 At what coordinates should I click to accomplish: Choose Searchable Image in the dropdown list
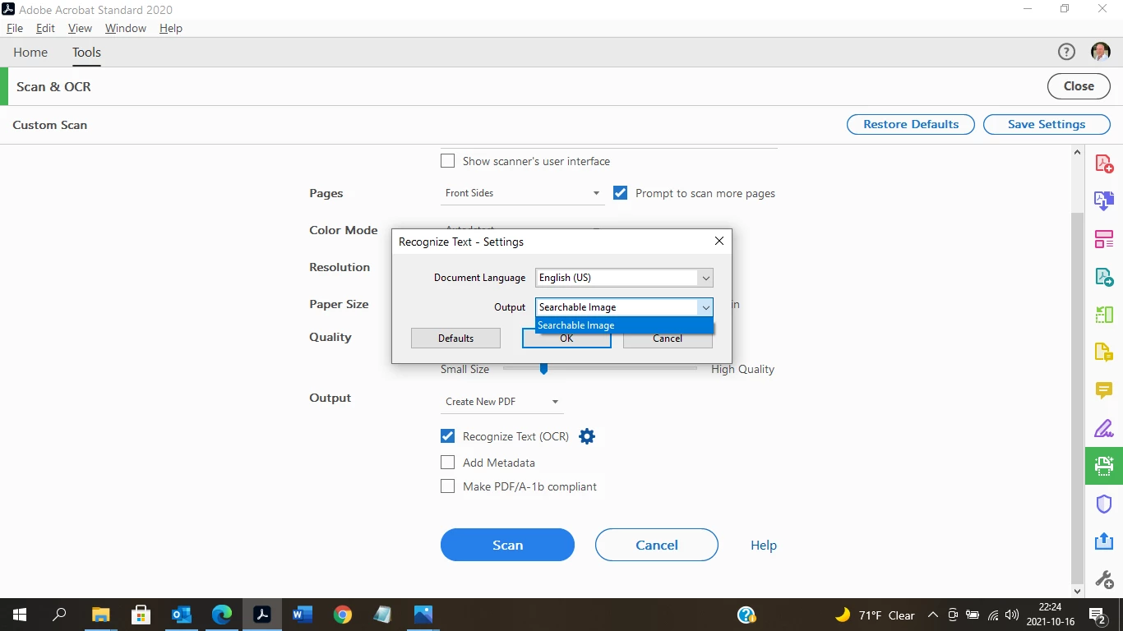coord(624,325)
